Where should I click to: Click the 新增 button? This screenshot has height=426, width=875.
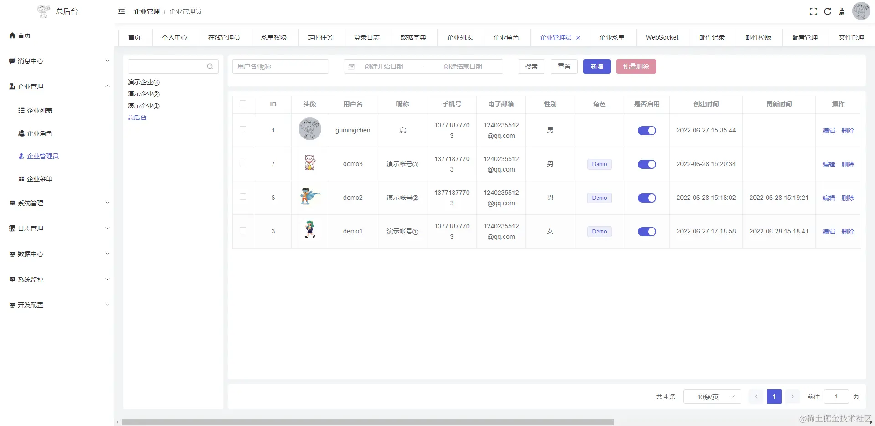point(597,66)
